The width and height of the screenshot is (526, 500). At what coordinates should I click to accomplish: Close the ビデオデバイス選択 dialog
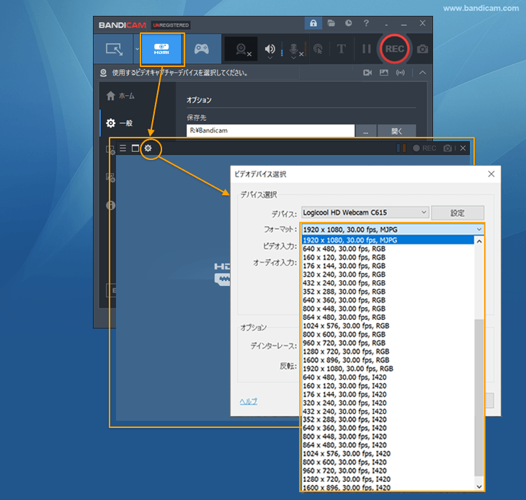tap(491, 174)
